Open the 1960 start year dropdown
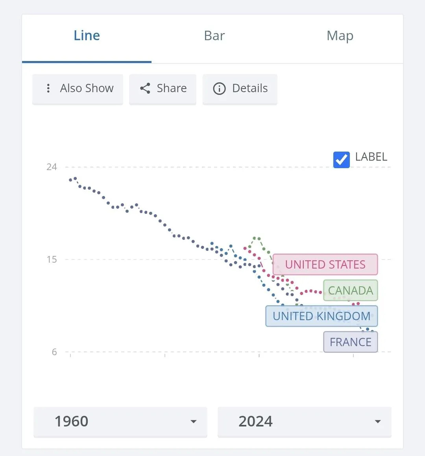 [120, 421]
